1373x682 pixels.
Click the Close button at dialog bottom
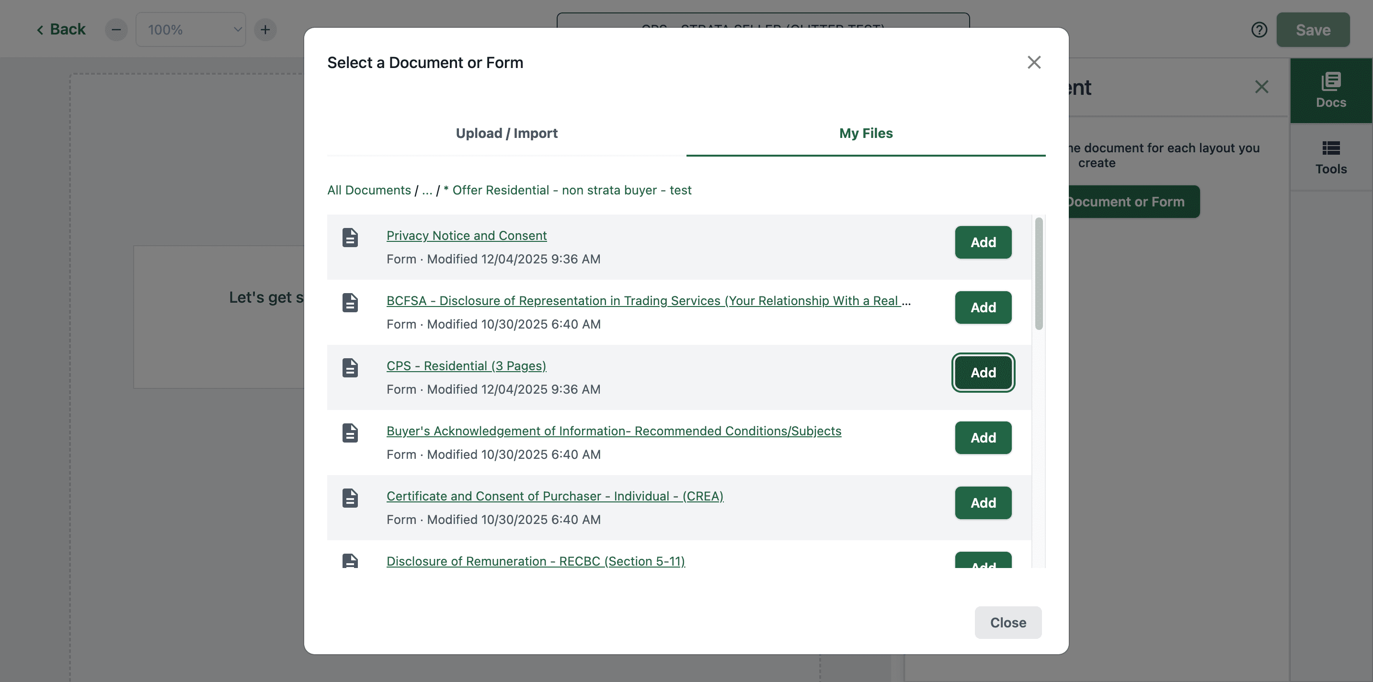pos(1008,622)
